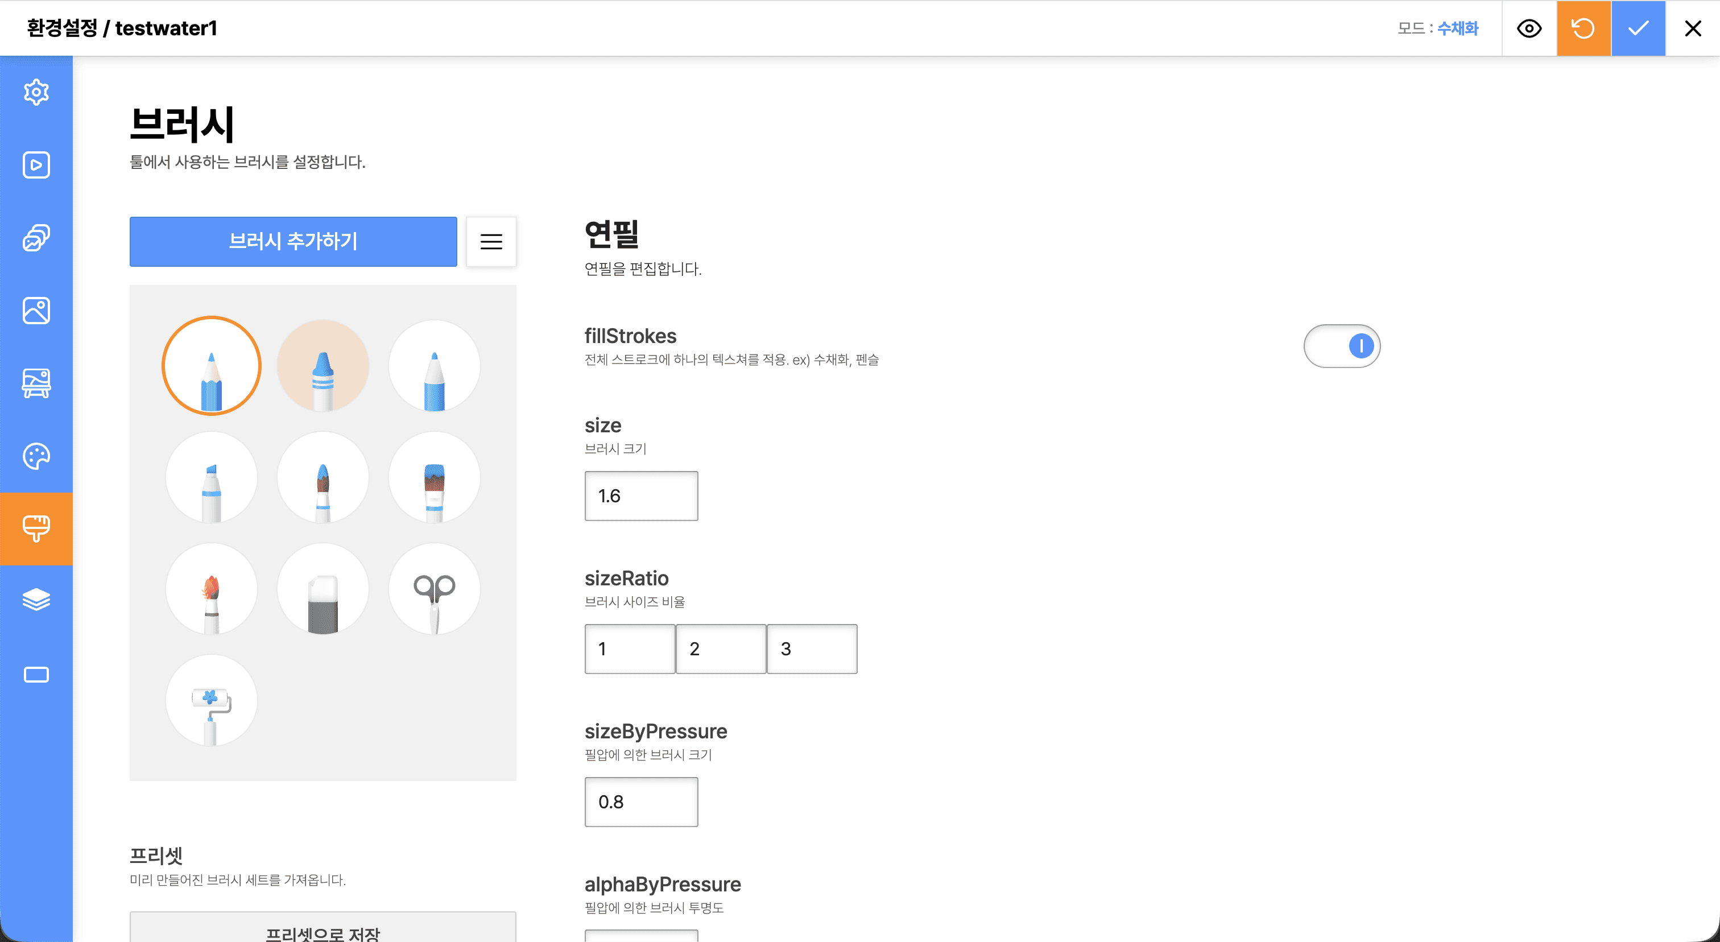The height and width of the screenshot is (942, 1720).
Task: Open the brush list hamburger menu
Action: 491,242
